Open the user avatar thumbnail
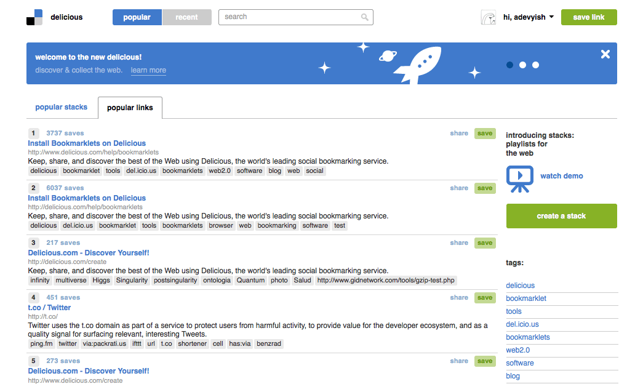The image size is (643, 384). coord(488,18)
